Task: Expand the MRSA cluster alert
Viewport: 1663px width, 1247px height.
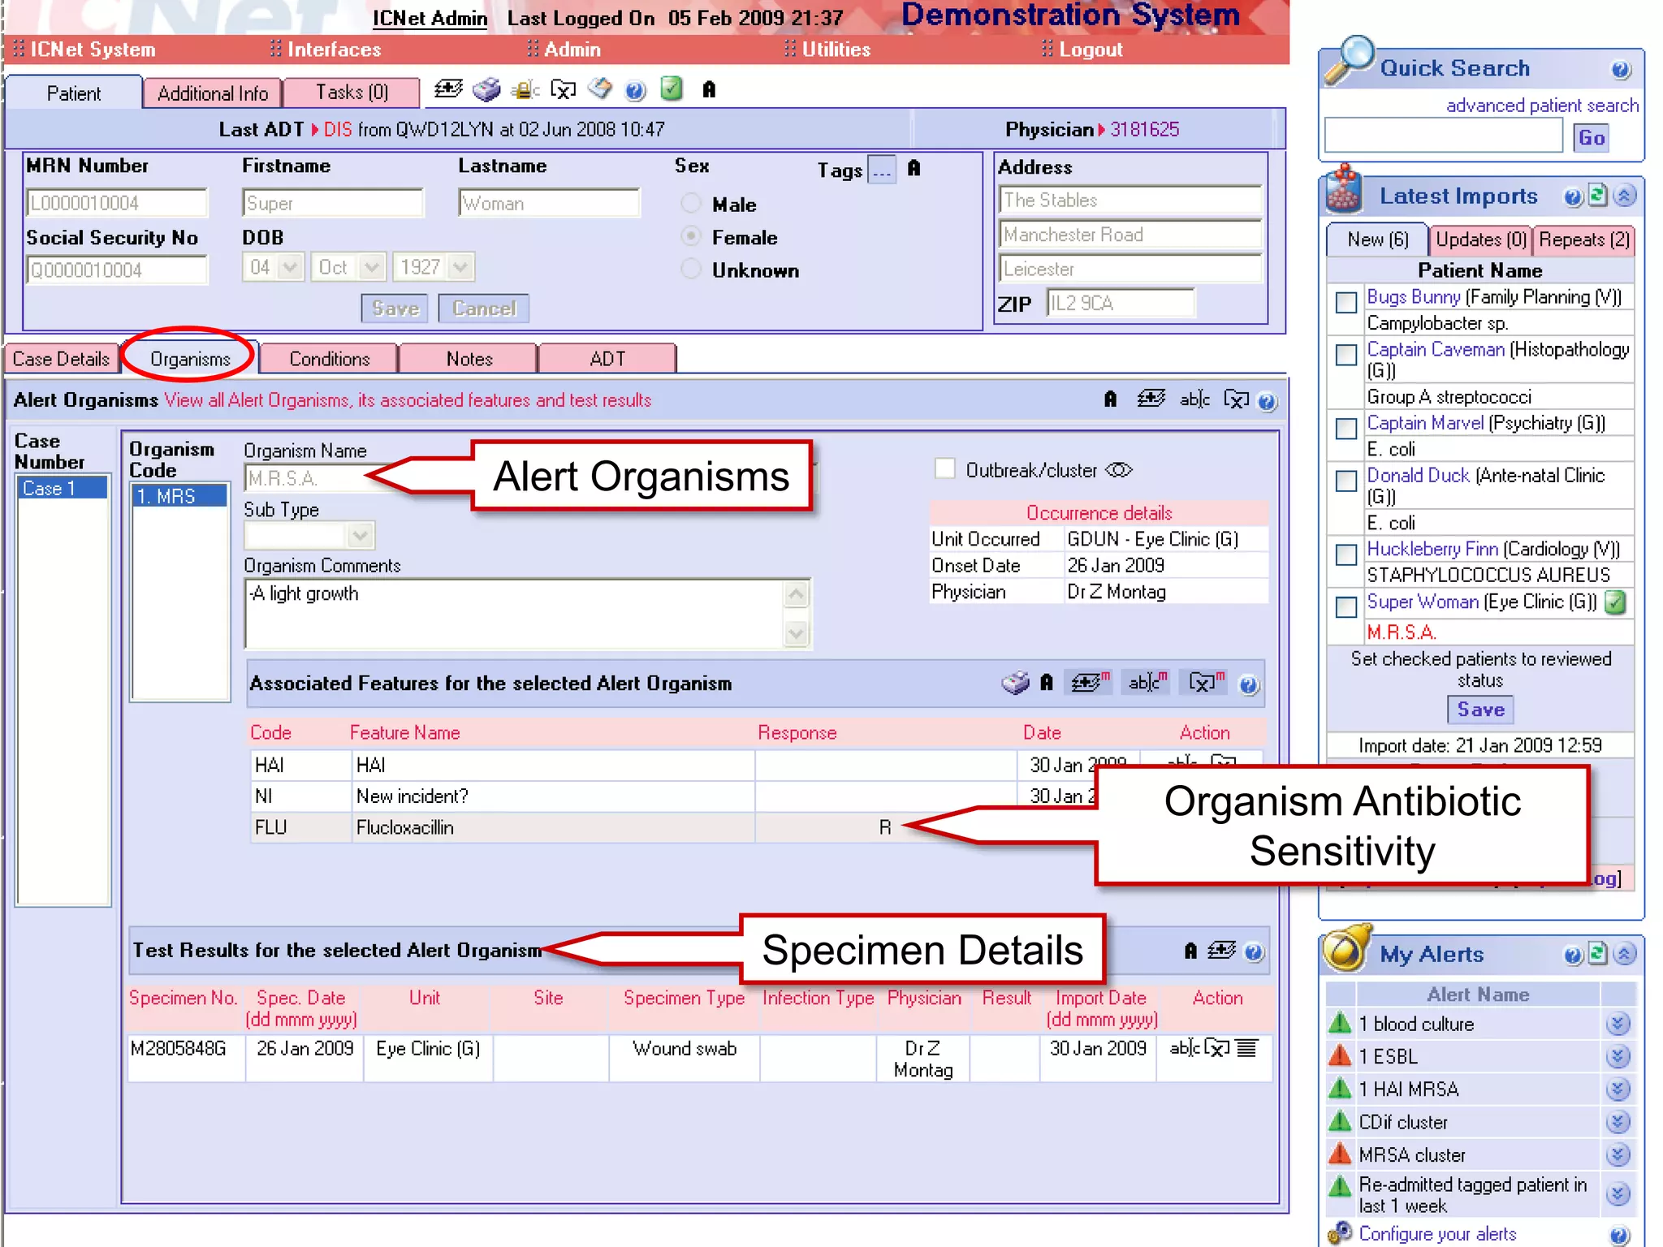Action: click(x=1618, y=1154)
